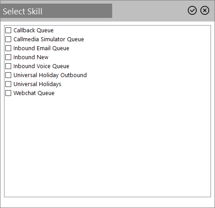Tick the Callmedia Simulator Queue checkbox
215x208 pixels.
(8, 39)
